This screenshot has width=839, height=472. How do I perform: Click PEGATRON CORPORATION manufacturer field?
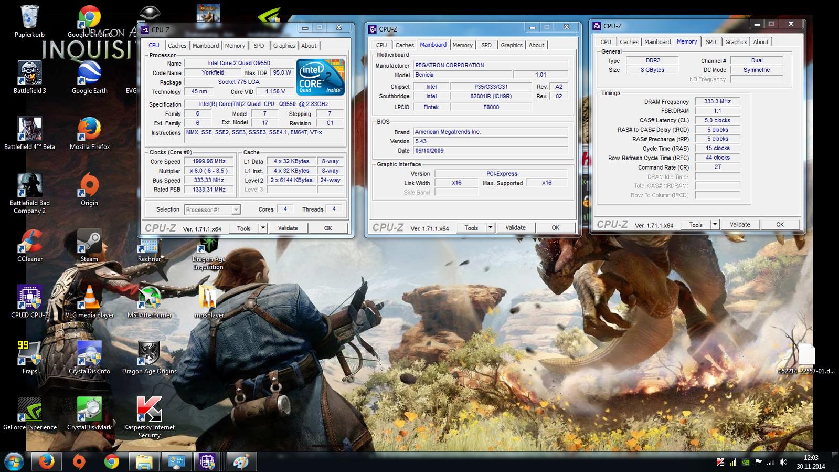click(491, 65)
